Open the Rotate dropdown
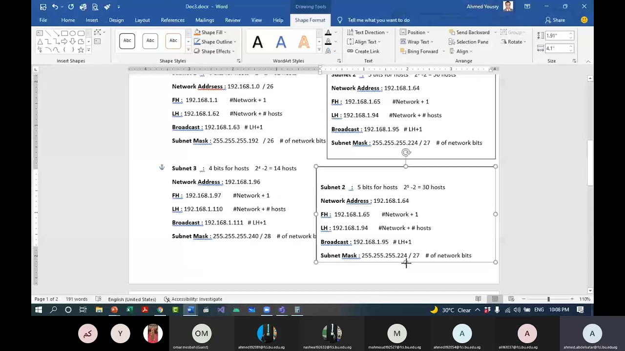The height and width of the screenshot is (351, 625). coord(514,42)
